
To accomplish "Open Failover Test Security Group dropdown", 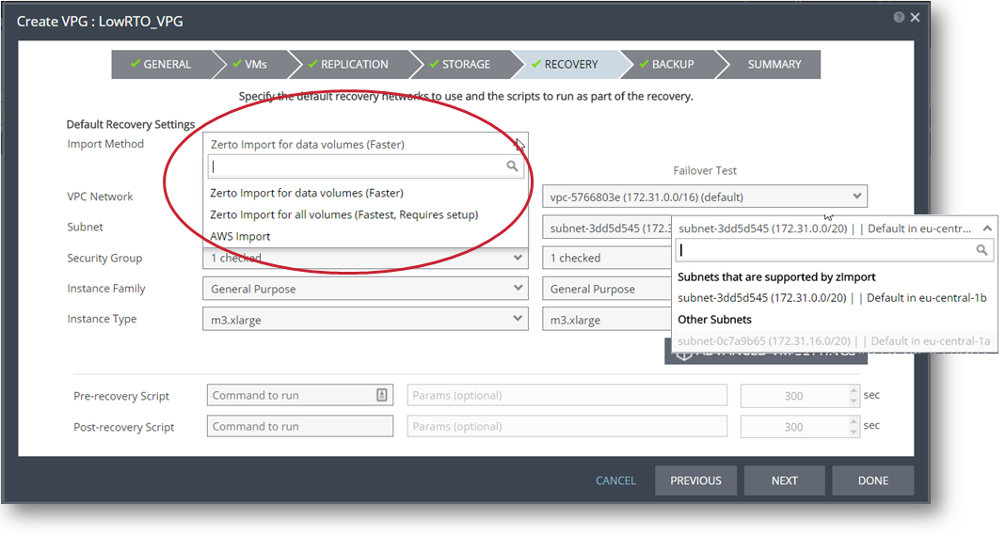I will click(607, 258).
